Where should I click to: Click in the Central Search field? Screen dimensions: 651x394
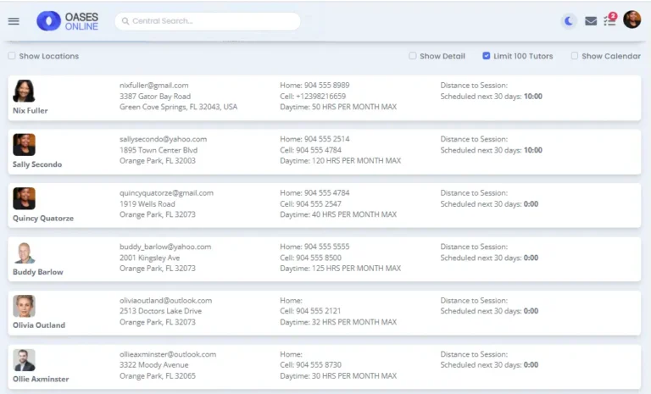coord(212,21)
